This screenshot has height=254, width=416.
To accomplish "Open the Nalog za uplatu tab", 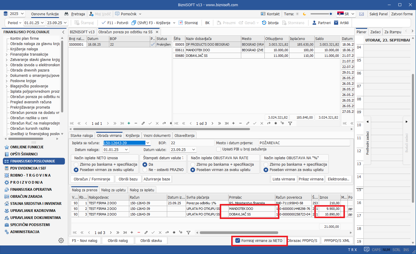I will tap(113, 190).
